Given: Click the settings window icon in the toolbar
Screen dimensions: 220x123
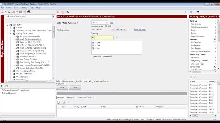Looking at the screenshot, I should 21,12.
